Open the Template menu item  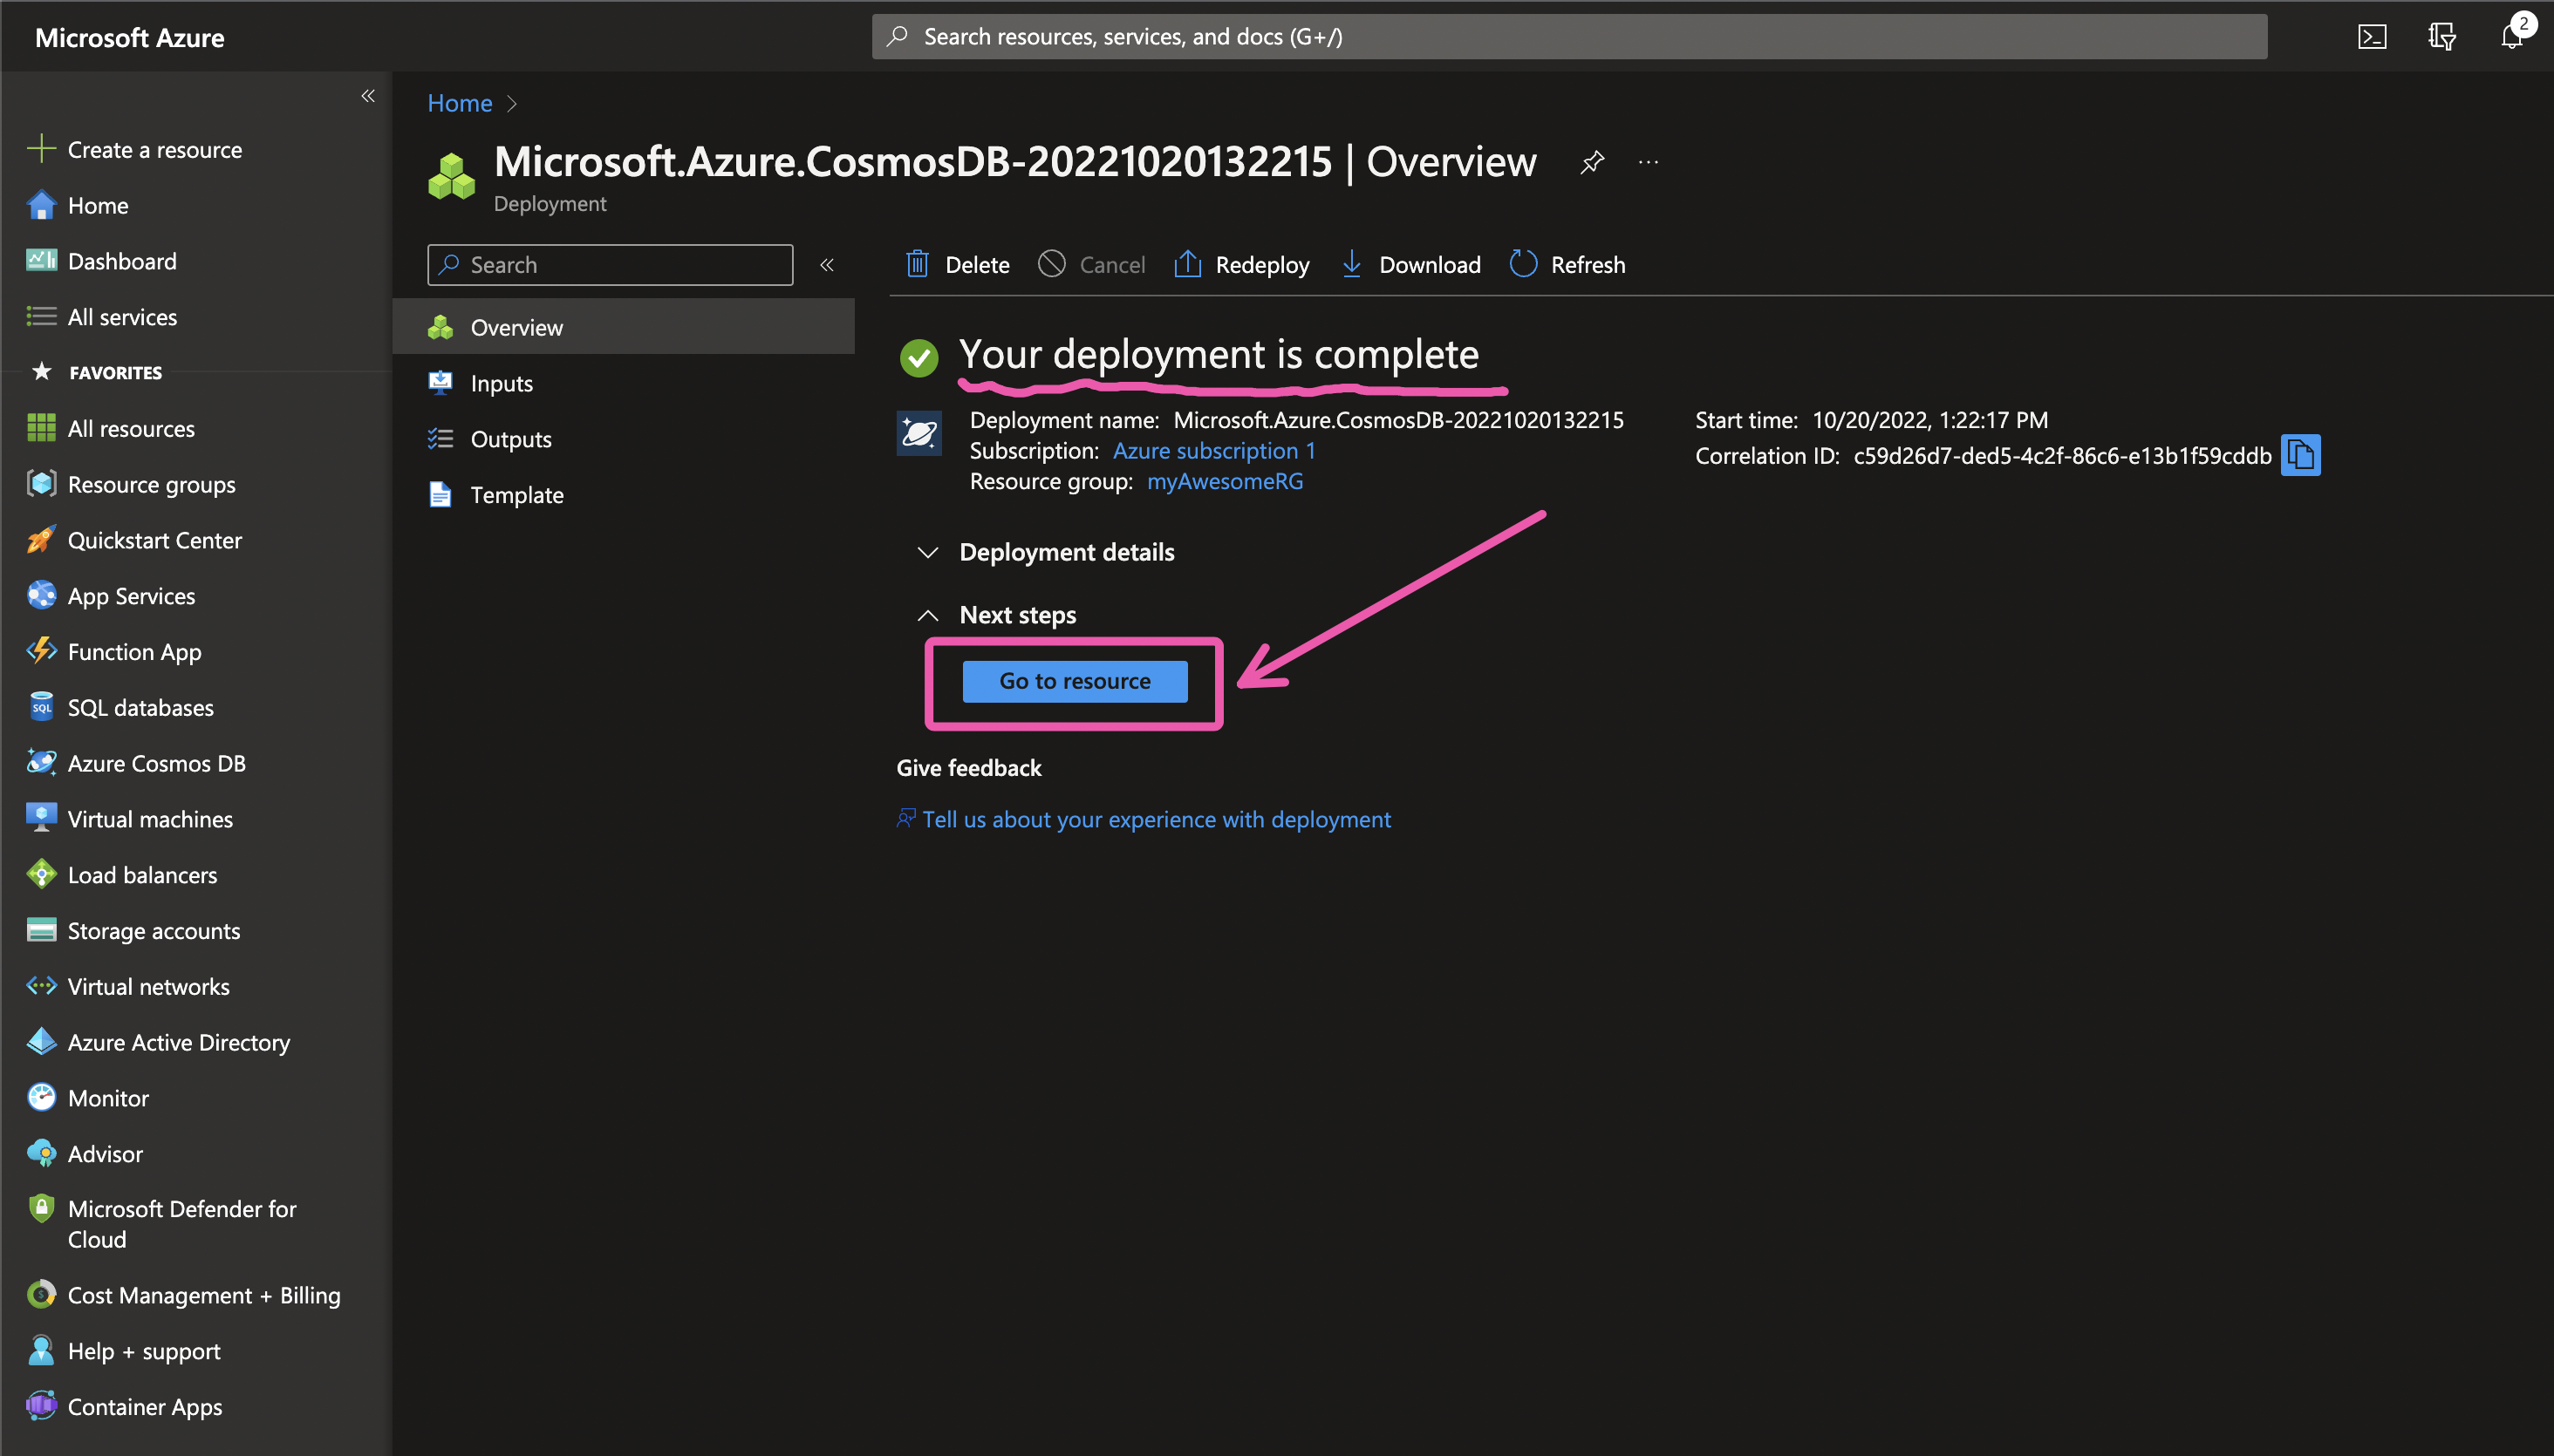pos(516,495)
